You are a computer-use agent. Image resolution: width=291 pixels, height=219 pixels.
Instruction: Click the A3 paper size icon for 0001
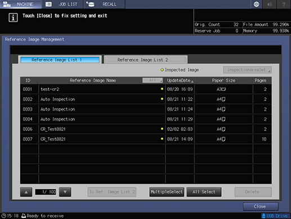(221, 89)
